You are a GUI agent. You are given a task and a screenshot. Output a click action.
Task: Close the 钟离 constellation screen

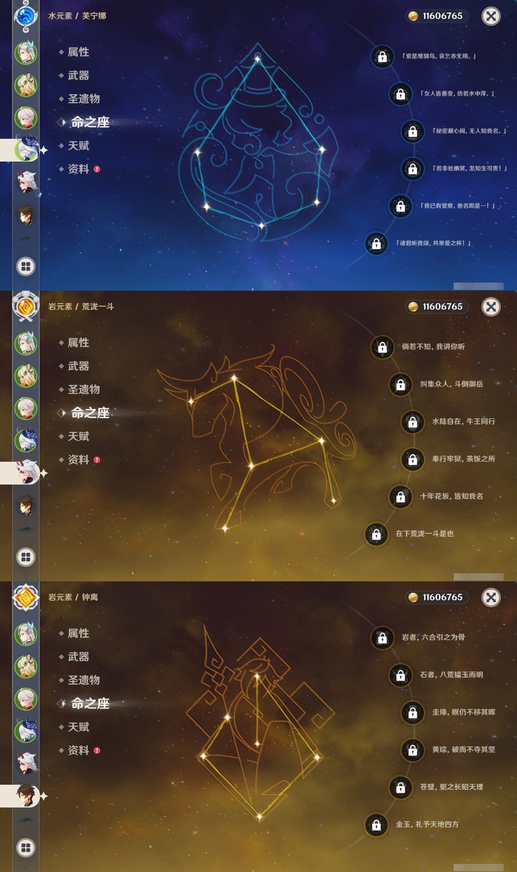click(x=491, y=597)
